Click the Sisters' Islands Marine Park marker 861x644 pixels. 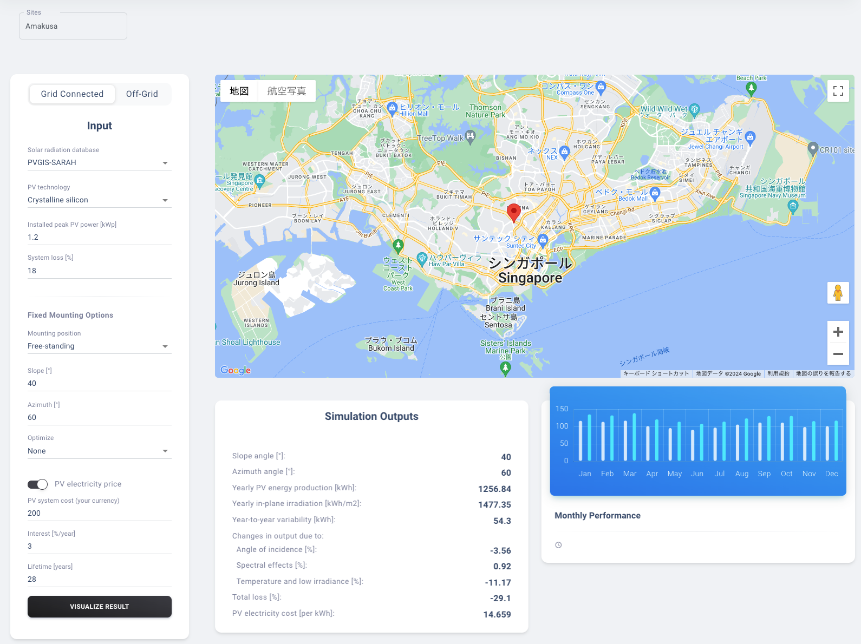pos(505,369)
